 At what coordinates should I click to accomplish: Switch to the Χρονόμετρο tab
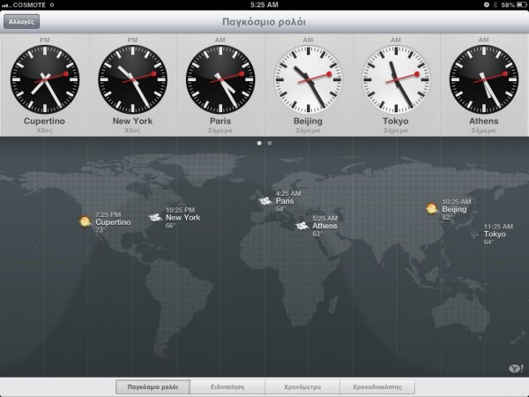[302, 387]
